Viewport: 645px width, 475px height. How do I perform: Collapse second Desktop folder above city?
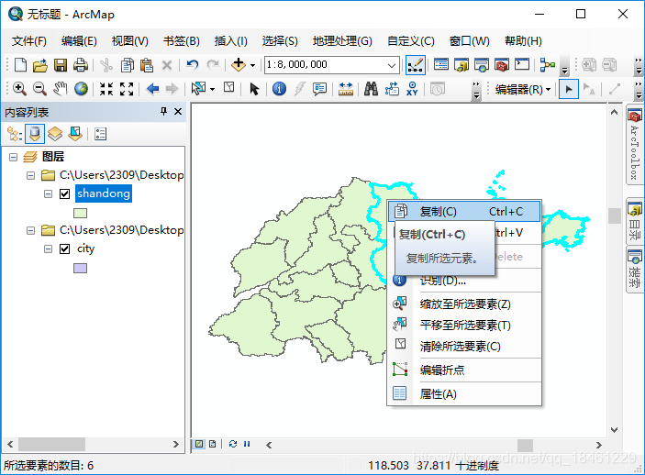[31, 230]
